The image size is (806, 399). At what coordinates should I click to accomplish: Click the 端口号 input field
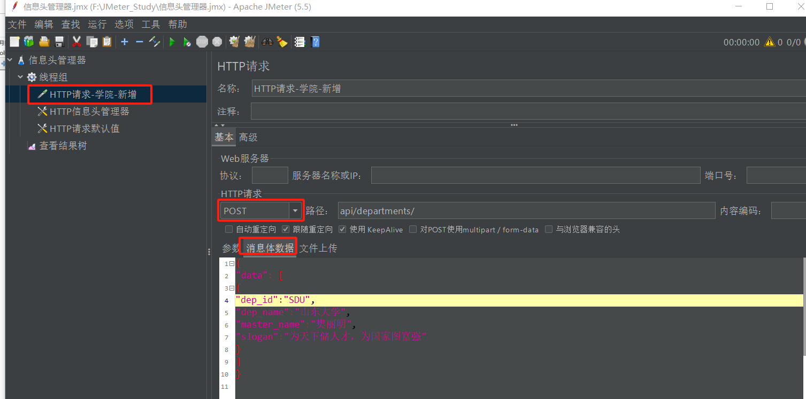point(776,175)
